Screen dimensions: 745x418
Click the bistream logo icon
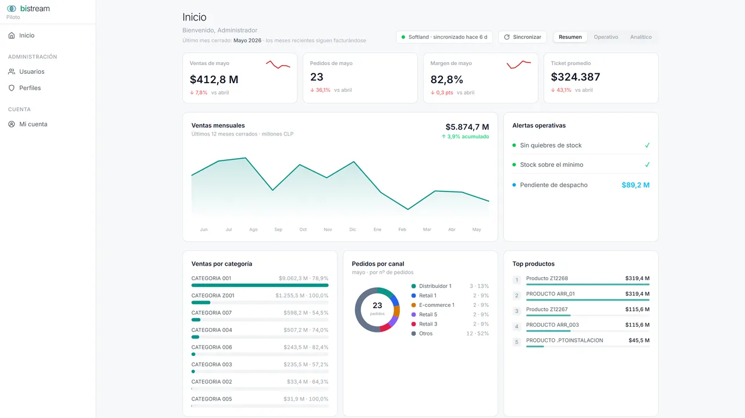coord(12,9)
